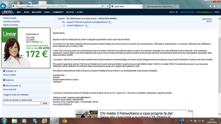Expand the Rubrica section
Viewport: 221px width, 124px height.
[x=4, y=80]
